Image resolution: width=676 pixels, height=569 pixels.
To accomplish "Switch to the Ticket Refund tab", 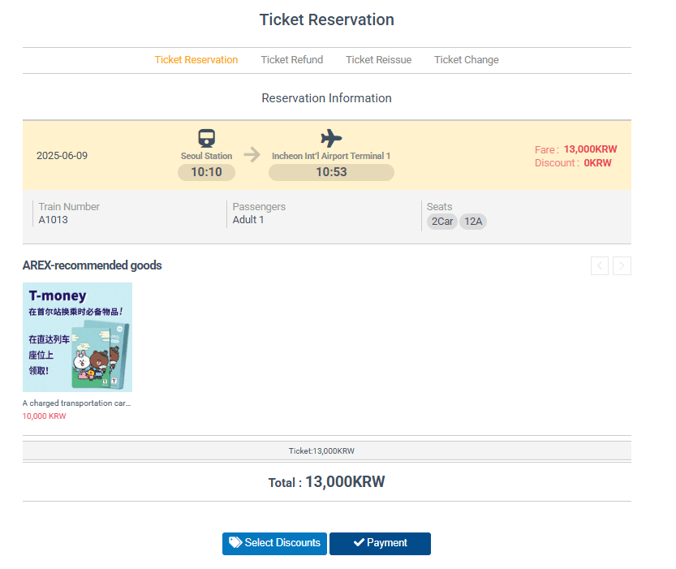I will point(292,60).
